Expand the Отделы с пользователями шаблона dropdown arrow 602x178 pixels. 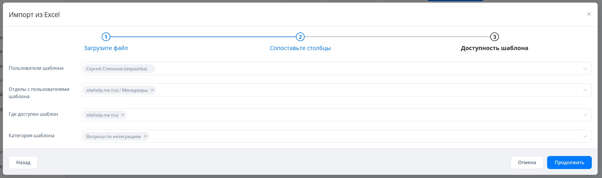point(585,90)
